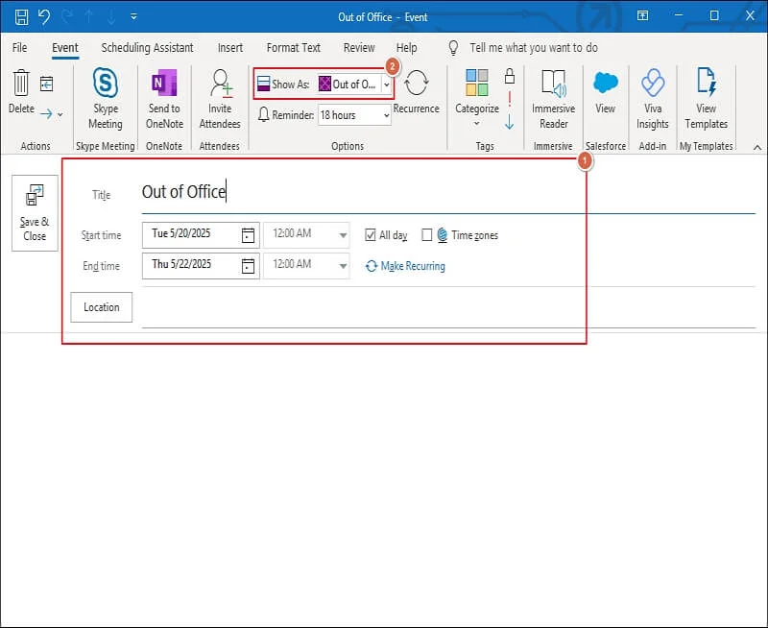Send event to OneNote
Image resolution: width=768 pixels, height=628 pixels.
coord(164,99)
